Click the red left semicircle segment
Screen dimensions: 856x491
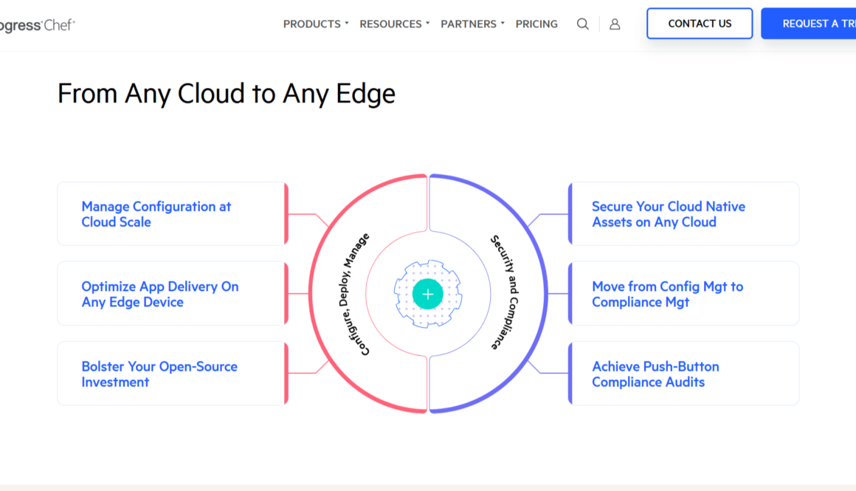pos(317,294)
